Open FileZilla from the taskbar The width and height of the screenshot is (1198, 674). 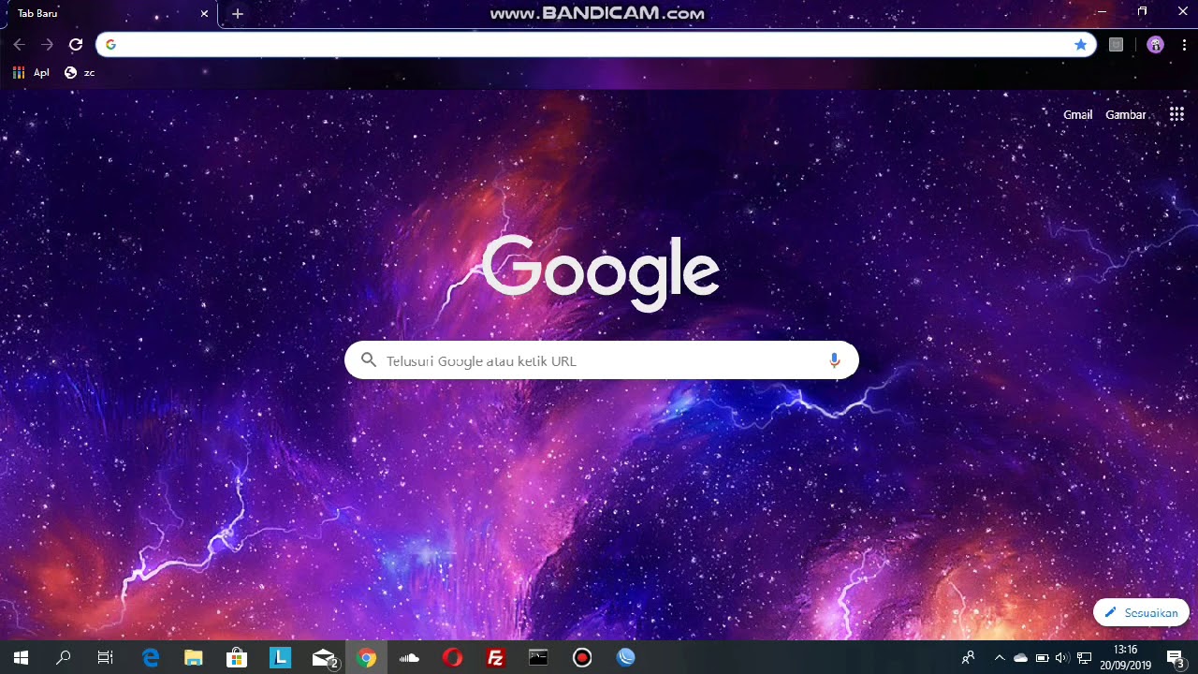(x=495, y=658)
